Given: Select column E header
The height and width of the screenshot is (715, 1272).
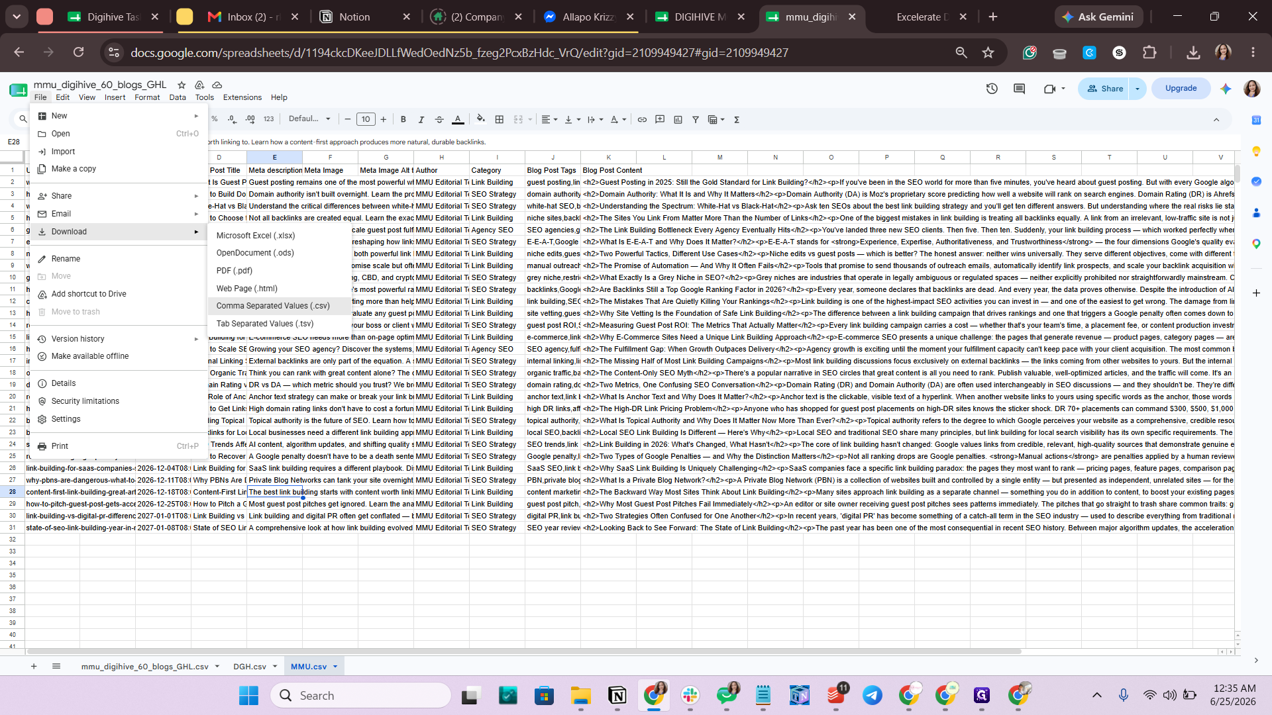Looking at the screenshot, I should tap(275, 158).
